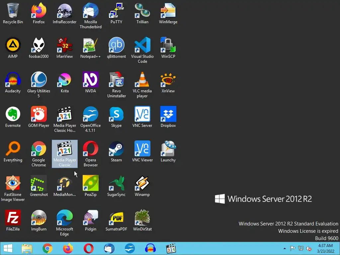340x255 pixels.
Task: Click the Mozilla Thunderbird desktop icon
Action: pyautogui.click(x=91, y=16)
